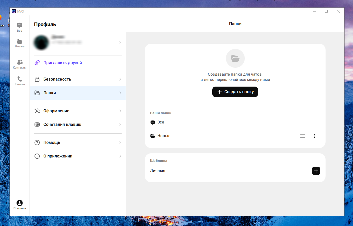Add the Личные template with plus icon
The height and width of the screenshot is (226, 353).
click(x=316, y=171)
